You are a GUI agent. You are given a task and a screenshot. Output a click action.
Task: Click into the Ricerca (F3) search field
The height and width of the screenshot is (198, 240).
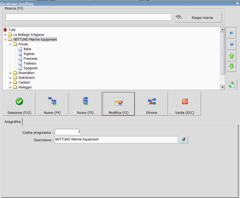89,17
